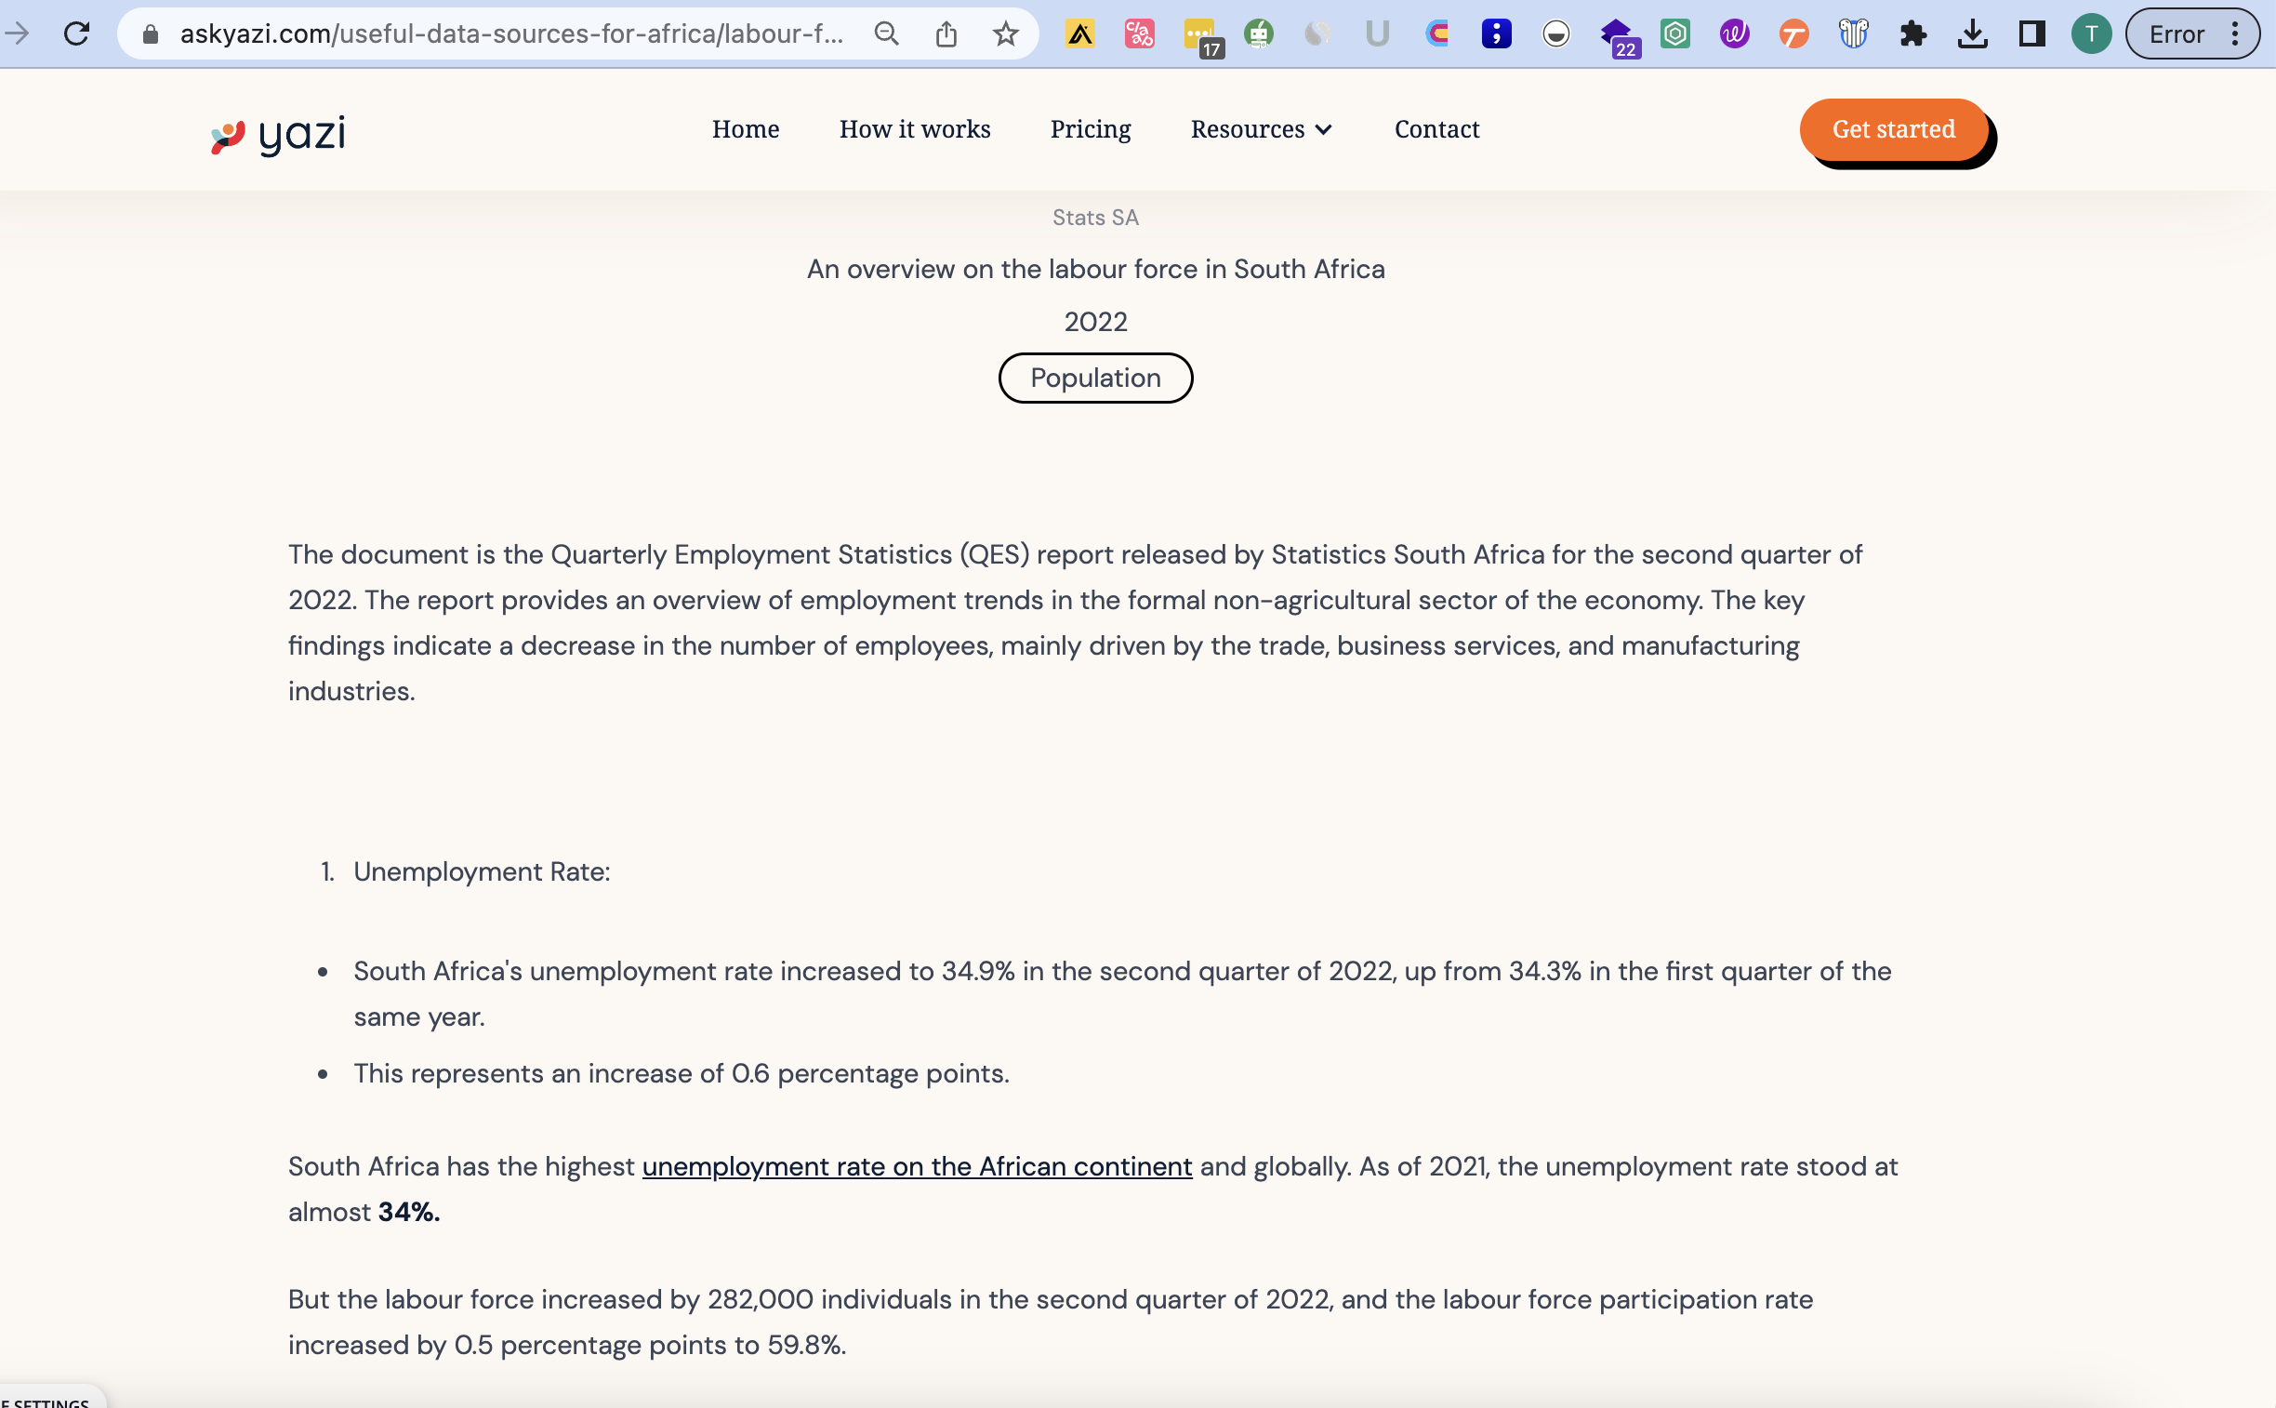Click the Population category pill

click(1094, 378)
